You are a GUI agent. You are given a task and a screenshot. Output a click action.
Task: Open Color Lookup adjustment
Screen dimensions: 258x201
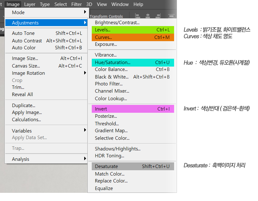click(x=133, y=99)
